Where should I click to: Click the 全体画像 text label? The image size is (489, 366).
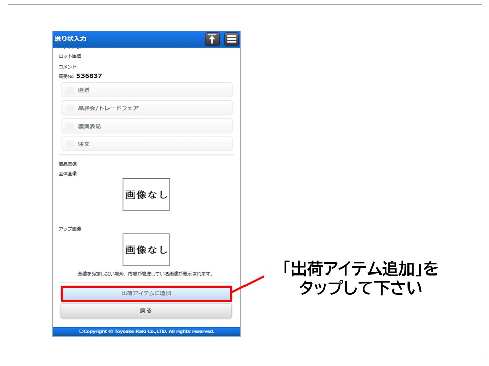click(68, 174)
